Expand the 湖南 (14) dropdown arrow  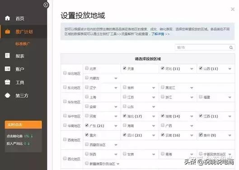pos(192,116)
